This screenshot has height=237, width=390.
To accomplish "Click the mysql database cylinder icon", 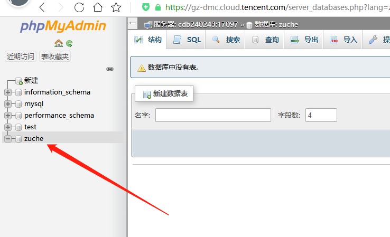I will (18, 104).
